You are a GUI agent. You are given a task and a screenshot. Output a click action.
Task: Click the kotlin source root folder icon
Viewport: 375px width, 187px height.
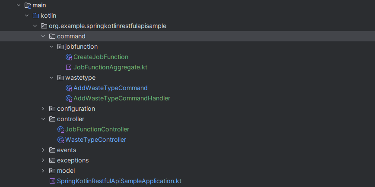tap(36, 16)
